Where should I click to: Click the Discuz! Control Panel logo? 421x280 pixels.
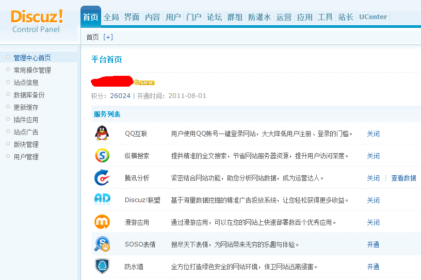coord(37,21)
